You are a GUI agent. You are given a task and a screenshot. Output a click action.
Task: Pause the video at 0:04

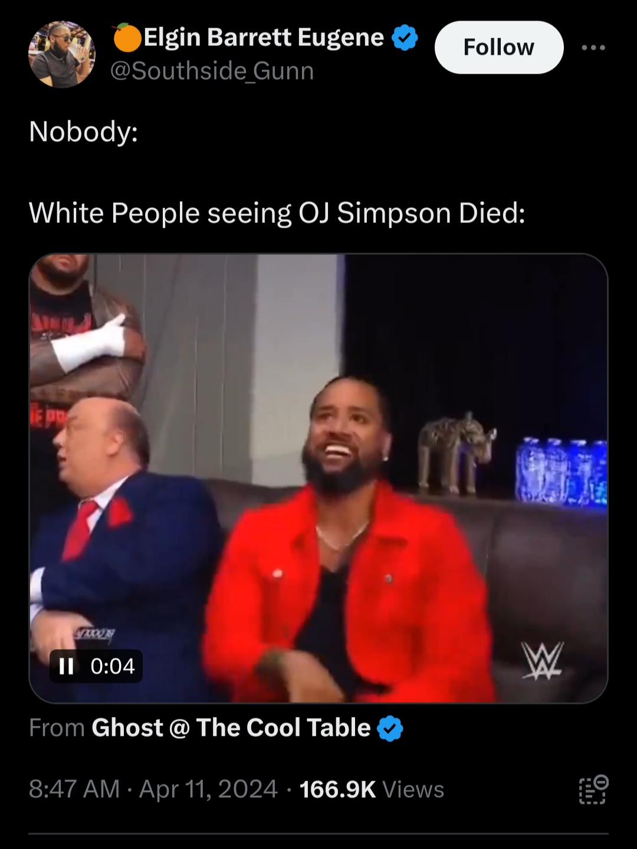click(x=67, y=666)
